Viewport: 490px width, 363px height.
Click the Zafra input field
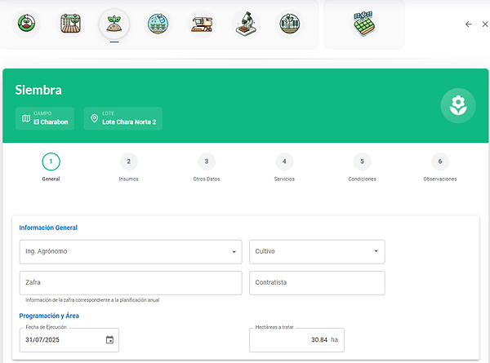(131, 283)
